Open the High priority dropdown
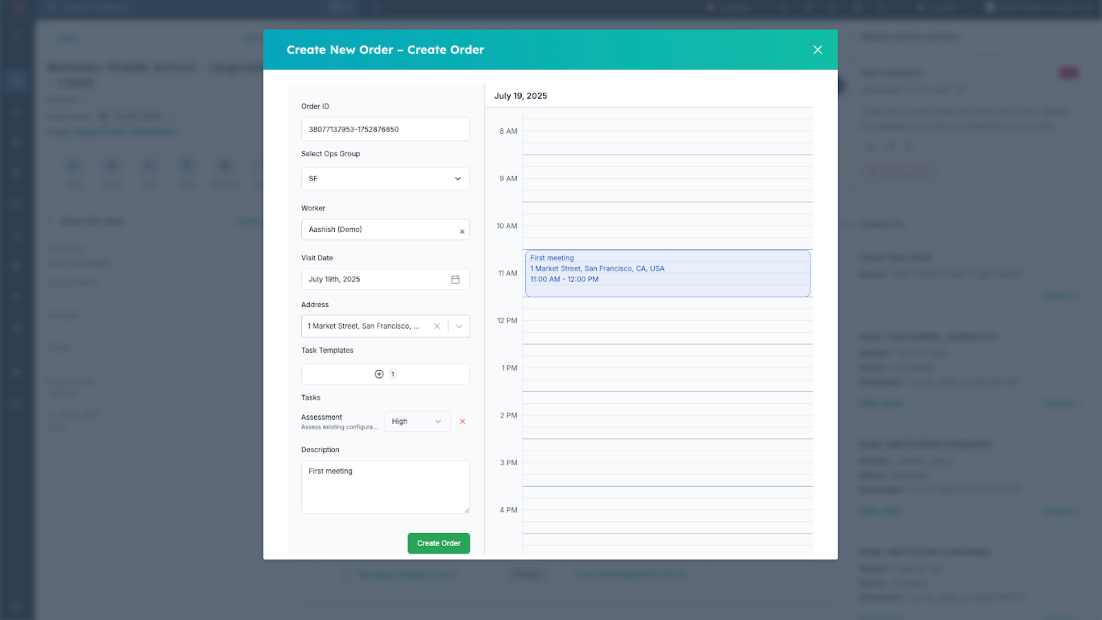Screen dimensions: 1102x620 click(x=417, y=421)
